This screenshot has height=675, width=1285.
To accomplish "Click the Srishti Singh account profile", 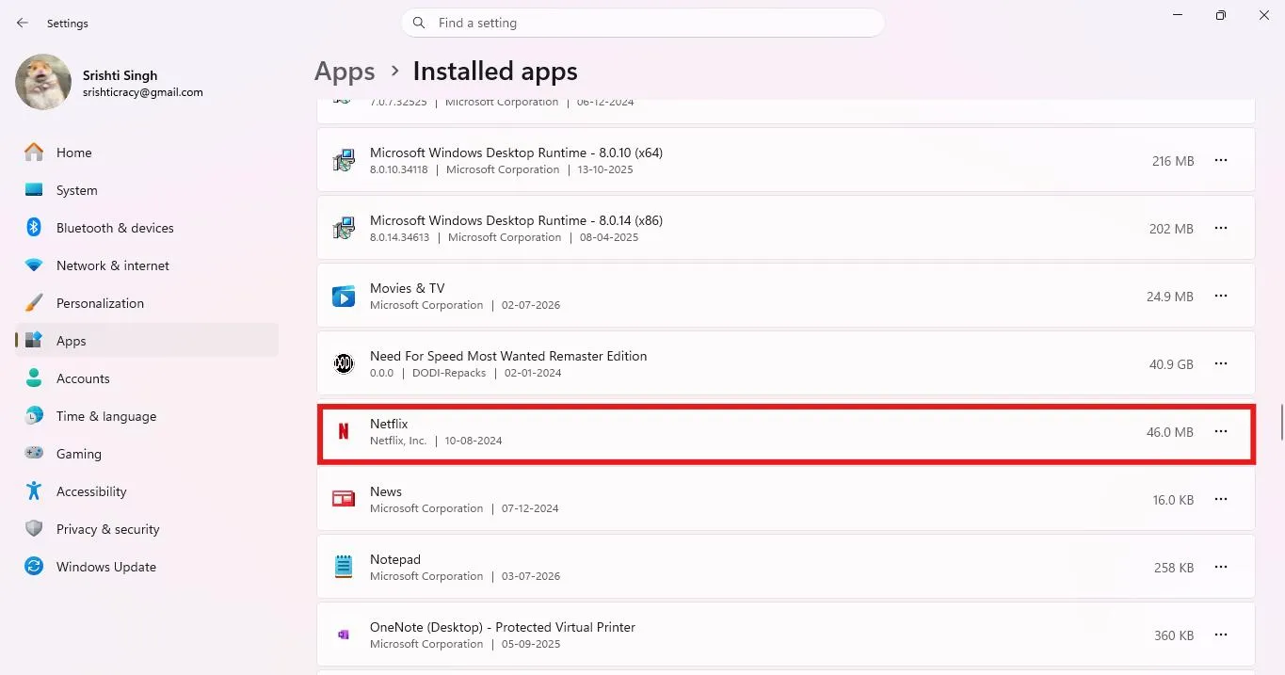I will click(x=110, y=83).
